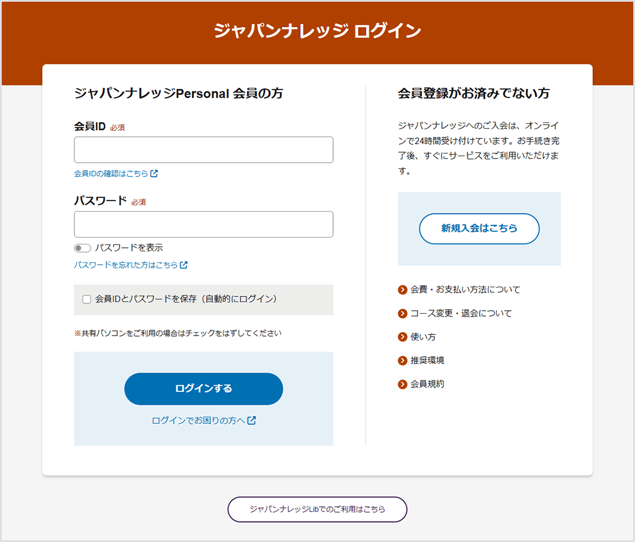Click arrow icon beside 推奨環境
The height and width of the screenshot is (542, 635).
click(402, 360)
